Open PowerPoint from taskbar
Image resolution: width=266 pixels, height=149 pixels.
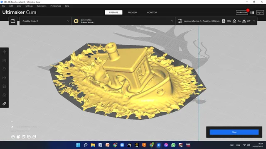(x=108, y=145)
